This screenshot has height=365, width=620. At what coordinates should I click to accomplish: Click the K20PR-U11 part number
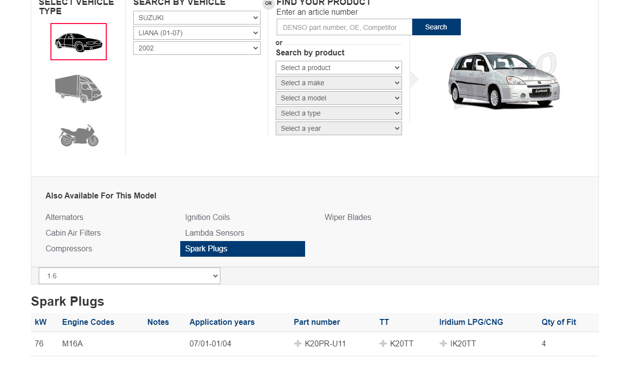click(325, 344)
